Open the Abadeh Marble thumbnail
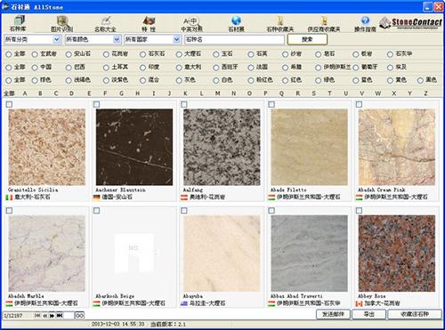 47,254
